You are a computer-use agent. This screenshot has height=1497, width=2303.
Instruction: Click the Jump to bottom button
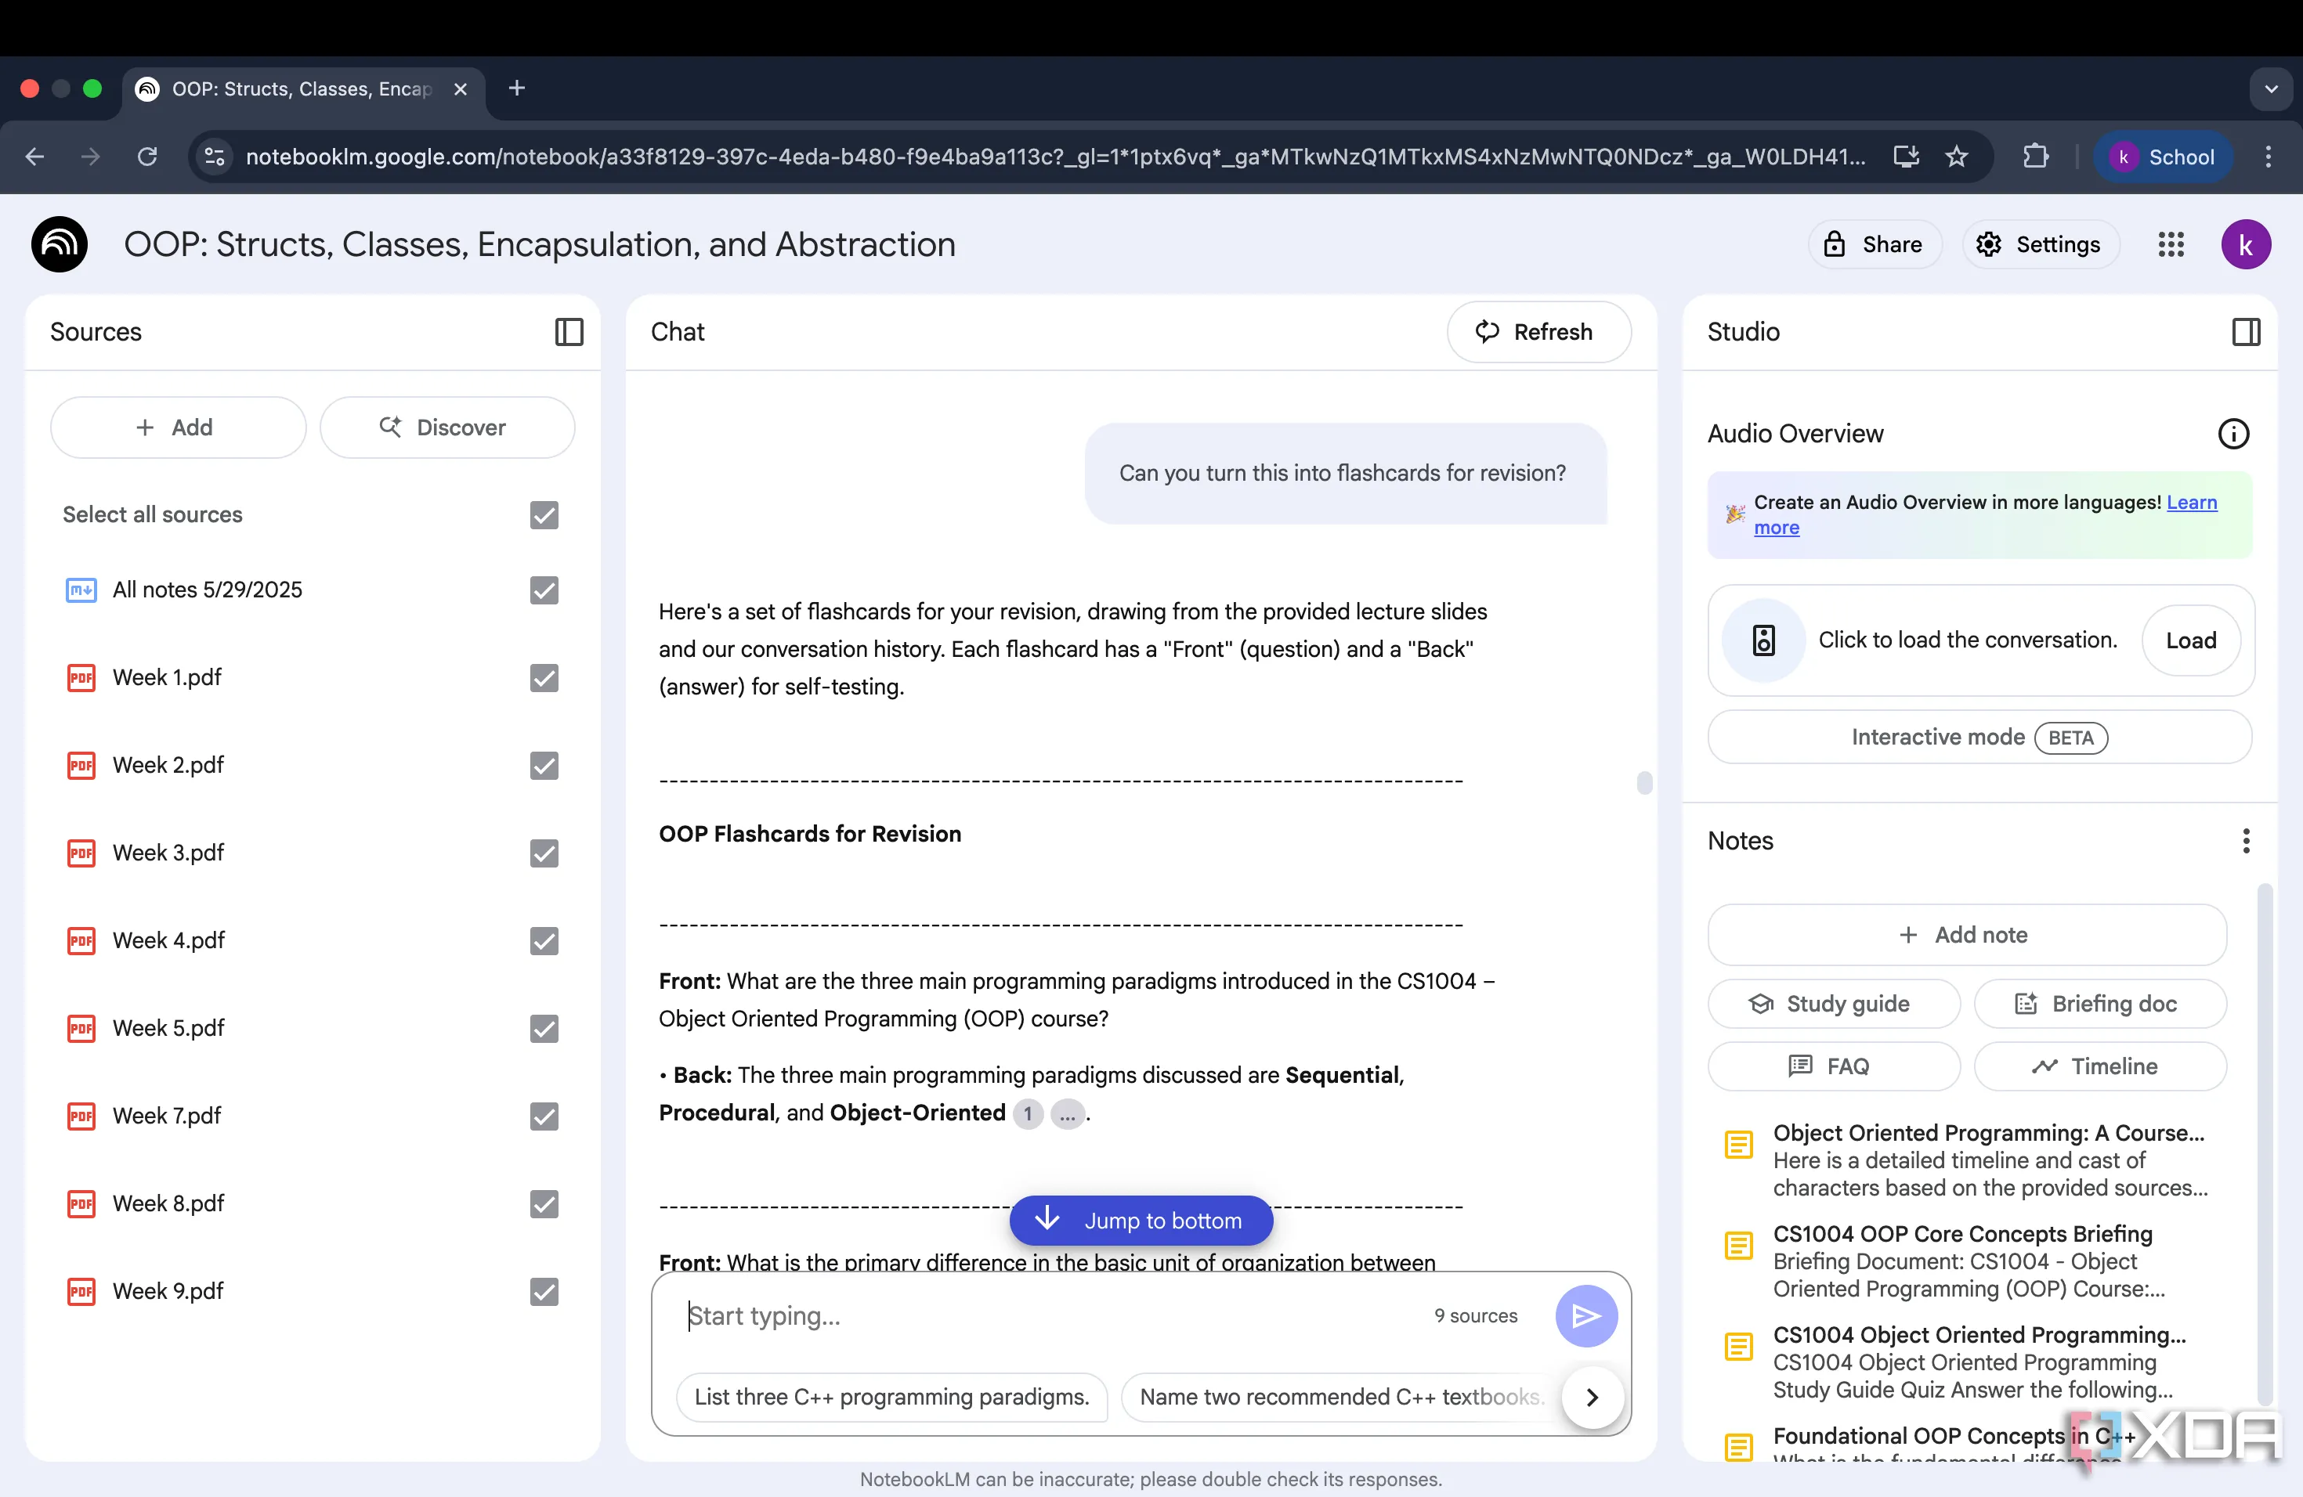click(x=1141, y=1221)
